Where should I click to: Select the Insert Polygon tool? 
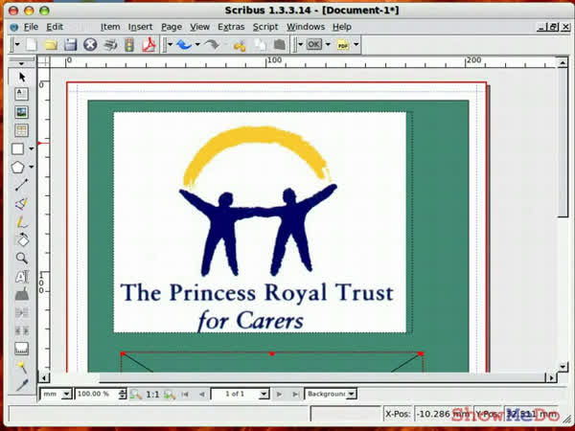(17, 167)
